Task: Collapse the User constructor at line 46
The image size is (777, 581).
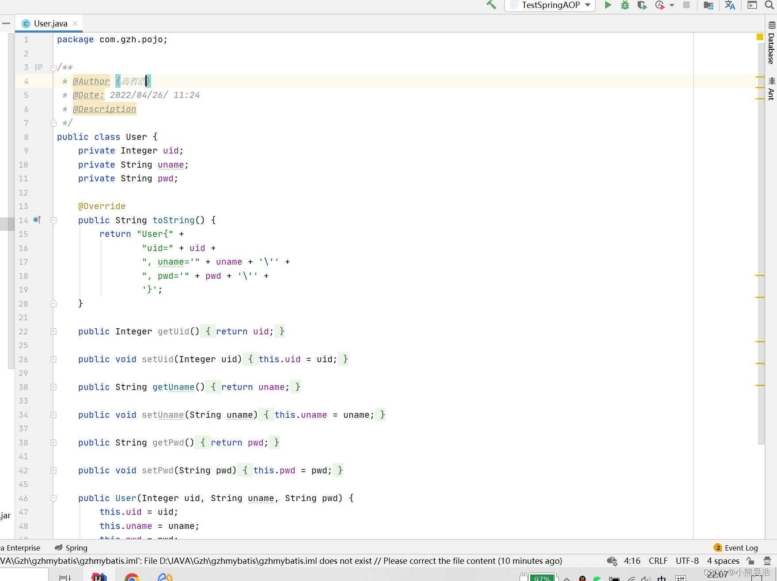Action: (53, 498)
